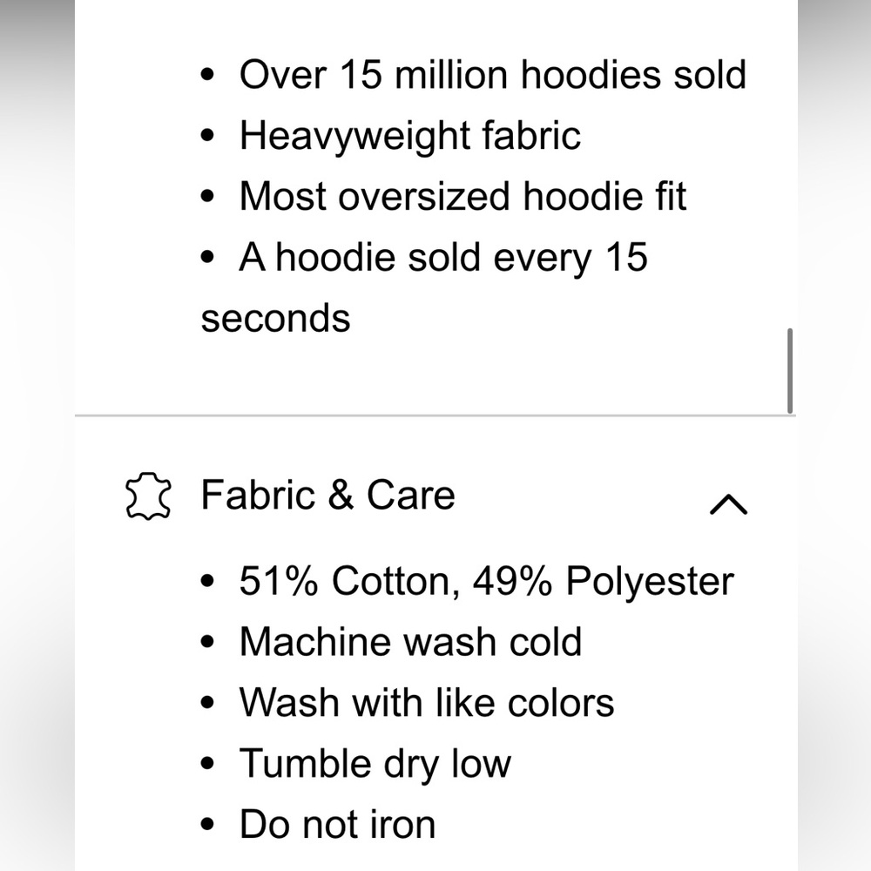Click the bullet point before "Do not iron"
The image size is (871, 871).
pos(207,826)
